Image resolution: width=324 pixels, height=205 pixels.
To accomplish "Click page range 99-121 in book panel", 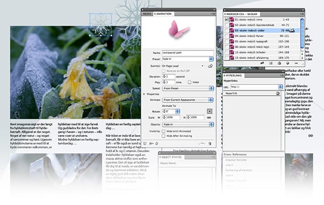I will click(x=285, y=36).
